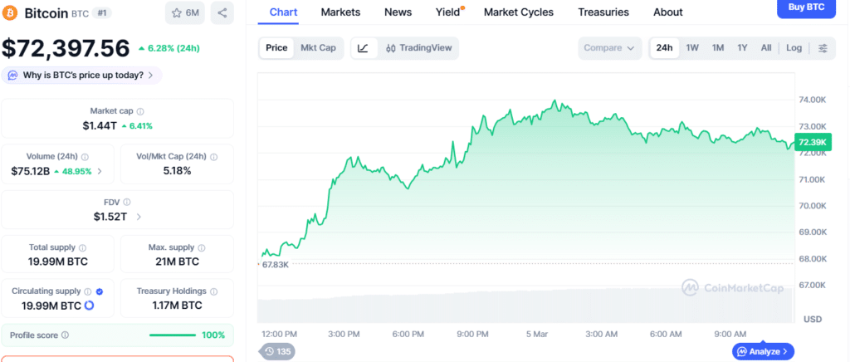Click the Analyze button
The height and width of the screenshot is (362, 850).
[764, 352]
